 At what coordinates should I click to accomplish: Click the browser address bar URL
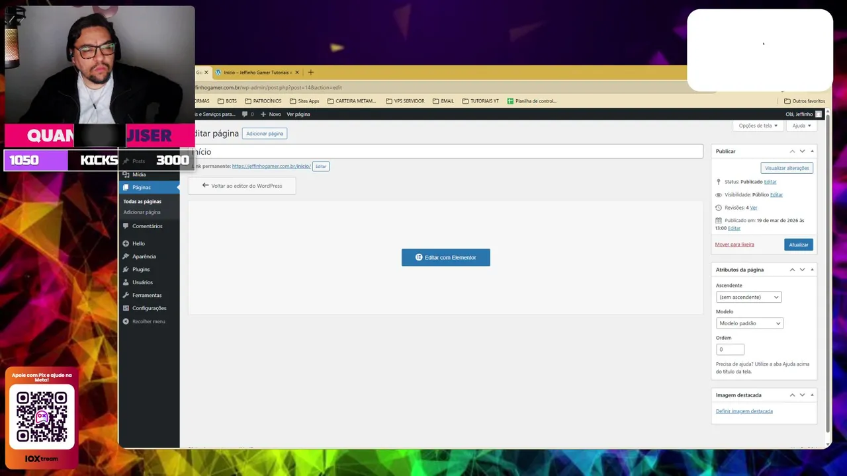(x=269, y=87)
